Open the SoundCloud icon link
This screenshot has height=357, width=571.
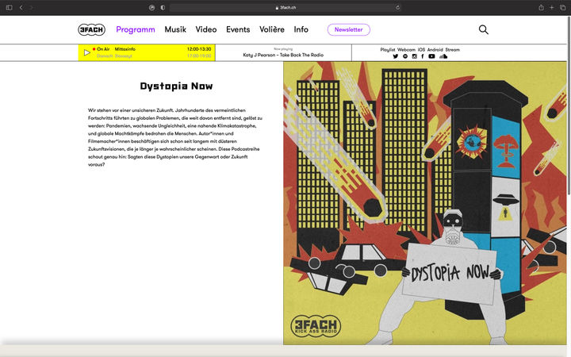click(443, 56)
